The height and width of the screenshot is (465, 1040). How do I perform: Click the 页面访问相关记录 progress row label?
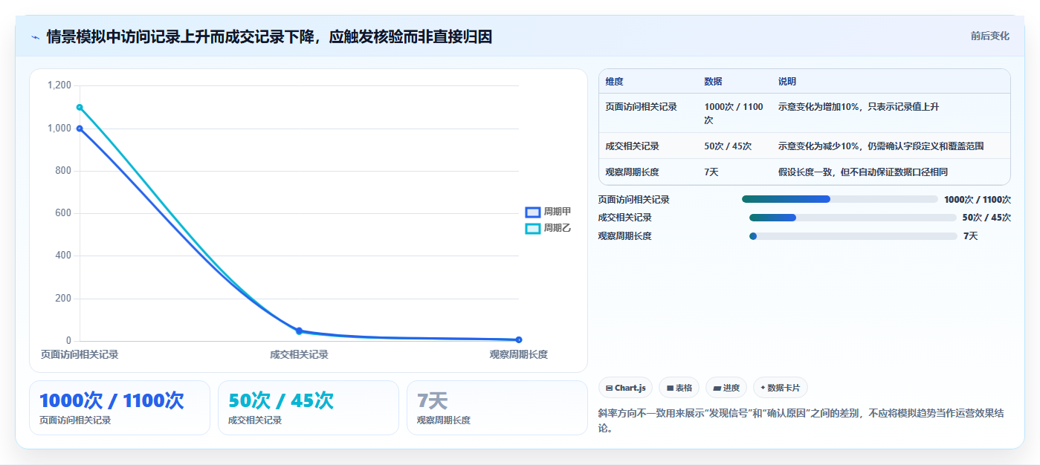pyautogui.click(x=634, y=200)
